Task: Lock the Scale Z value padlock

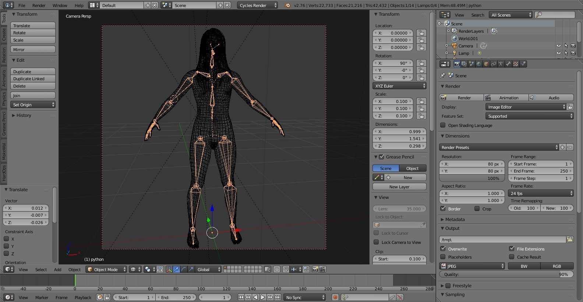Action: 421,116
